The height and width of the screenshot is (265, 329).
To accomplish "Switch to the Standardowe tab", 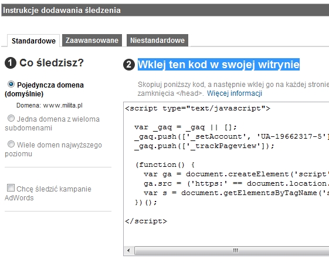I will point(33,41).
